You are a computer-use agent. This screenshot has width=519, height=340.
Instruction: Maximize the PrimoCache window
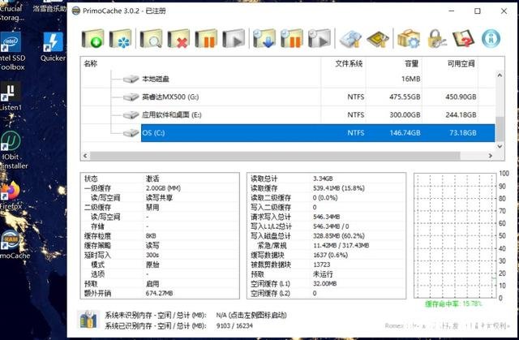pos(478,11)
